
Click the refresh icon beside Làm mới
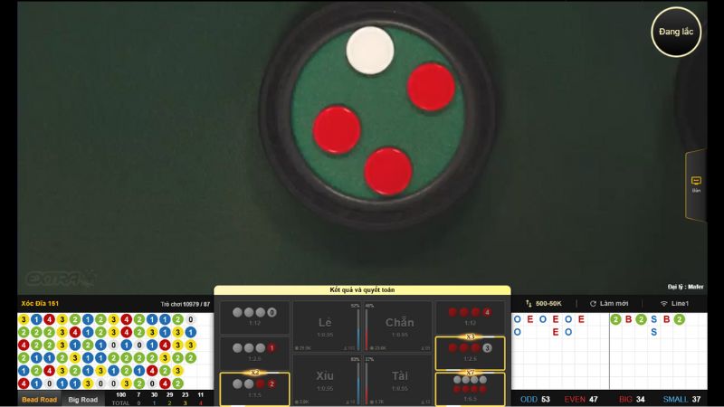[x=593, y=303]
